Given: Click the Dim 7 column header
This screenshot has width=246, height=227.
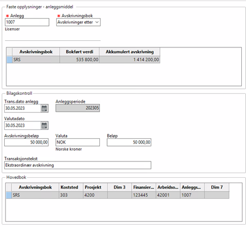Looking at the screenshot, I should tap(217, 187).
